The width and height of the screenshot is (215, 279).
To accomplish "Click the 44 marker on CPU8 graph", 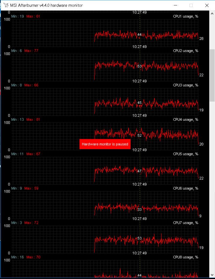I will tap(139, 275).
